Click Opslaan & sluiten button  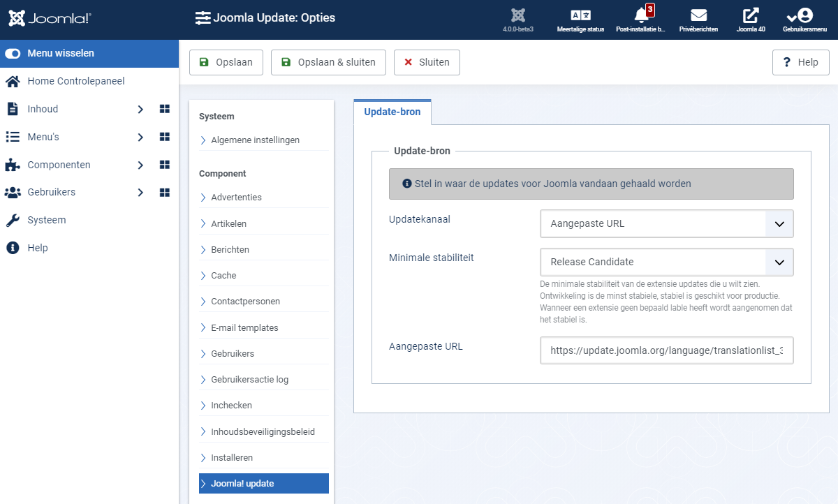pyautogui.click(x=328, y=62)
